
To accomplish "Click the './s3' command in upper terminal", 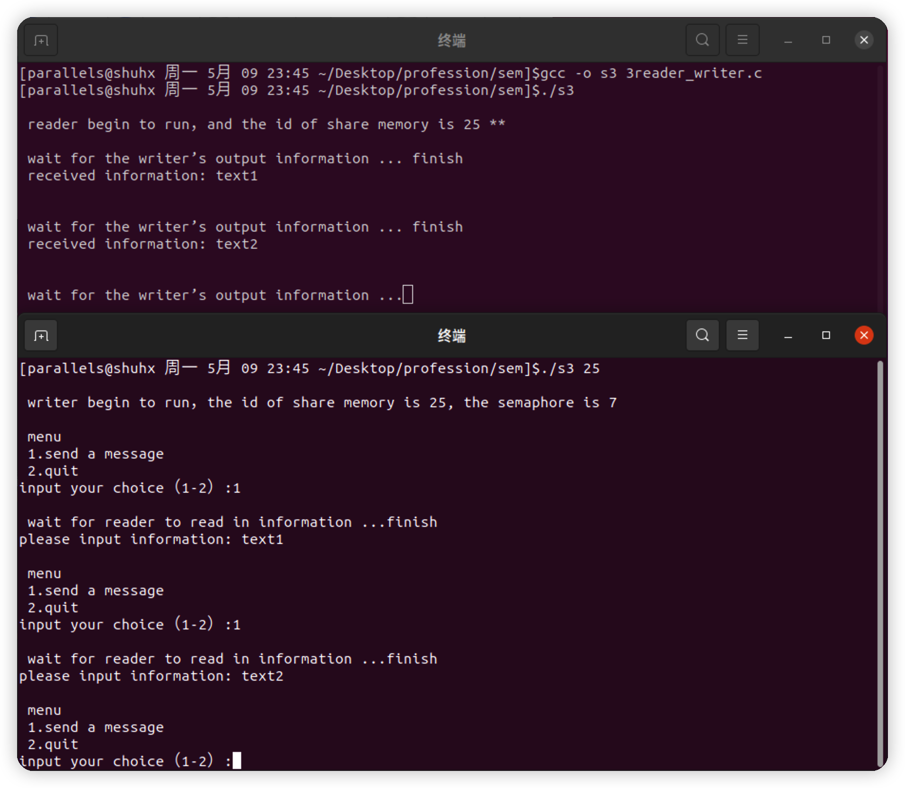I will [x=557, y=90].
